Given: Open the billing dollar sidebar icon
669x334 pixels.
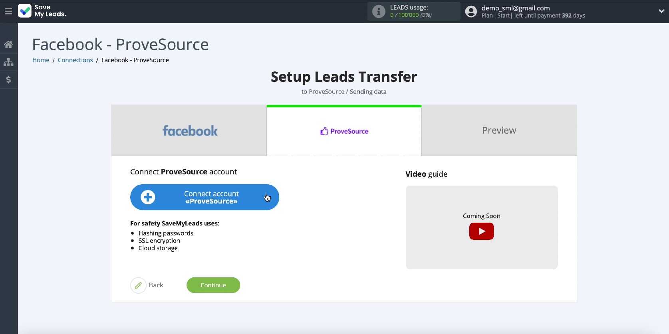Looking at the screenshot, I should [x=8, y=80].
